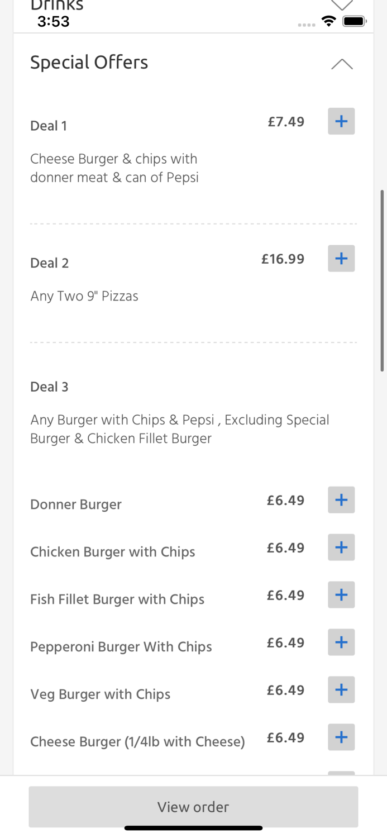This screenshot has height=838, width=387.
Task: Add Chicken Burger with Chips
Action: click(x=341, y=547)
